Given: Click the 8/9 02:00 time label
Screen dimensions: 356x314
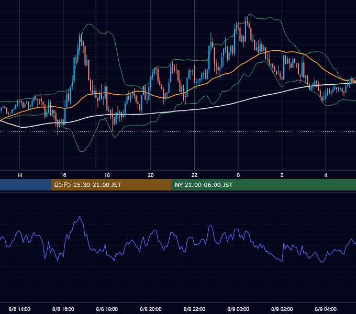Looking at the screenshot, I should tap(282, 309).
